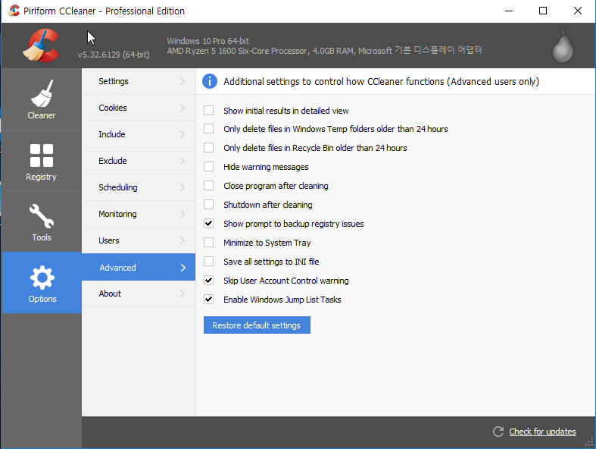Expand the Cookies chevron arrow
Screen dimensions: 596x449
tap(183, 108)
